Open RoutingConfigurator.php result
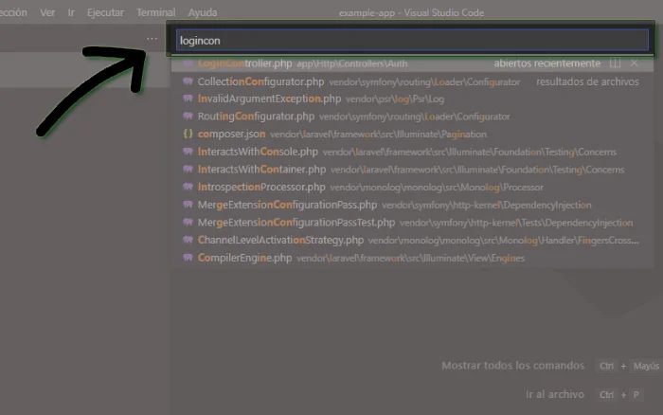The width and height of the screenshot is (663, 415). pos(412,117)
